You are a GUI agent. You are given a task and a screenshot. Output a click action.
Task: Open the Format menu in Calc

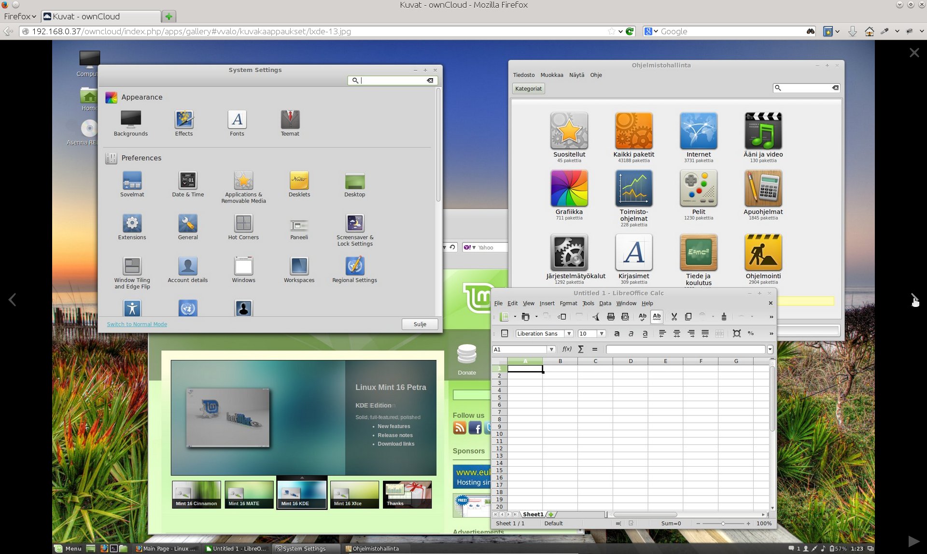[568, 303]
